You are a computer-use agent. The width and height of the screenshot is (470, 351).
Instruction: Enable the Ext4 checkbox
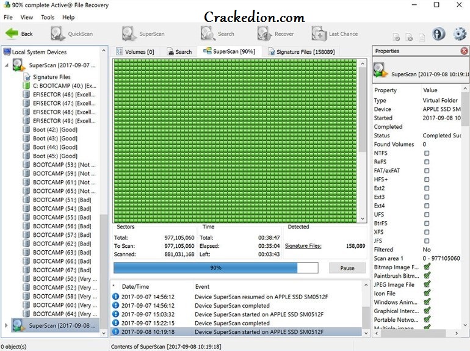(427, 206)
